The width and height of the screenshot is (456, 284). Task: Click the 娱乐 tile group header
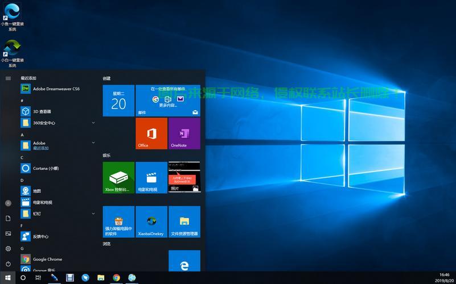106,156
